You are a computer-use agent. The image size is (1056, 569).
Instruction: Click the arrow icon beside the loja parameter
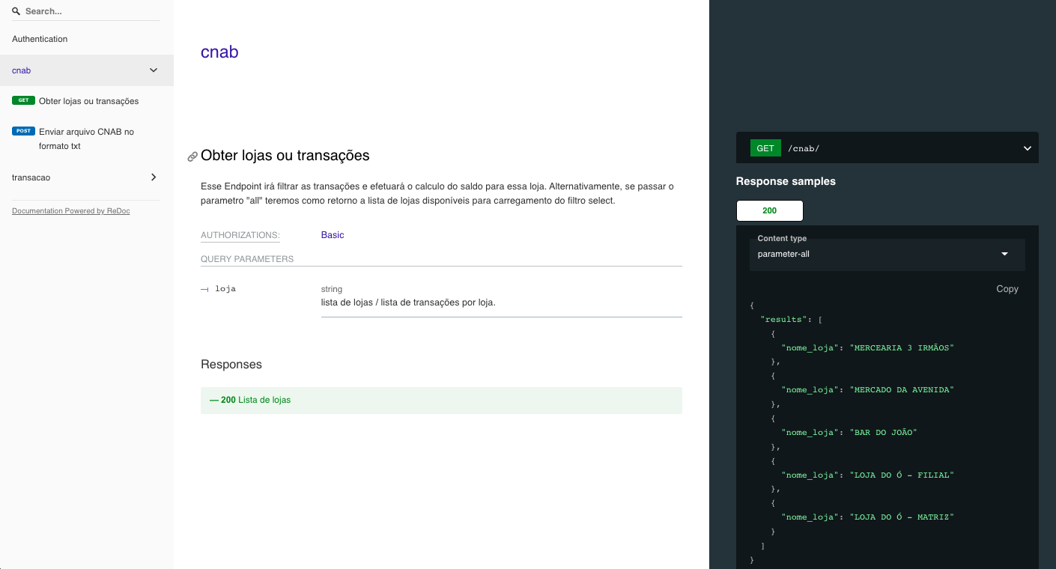point(204,287)
